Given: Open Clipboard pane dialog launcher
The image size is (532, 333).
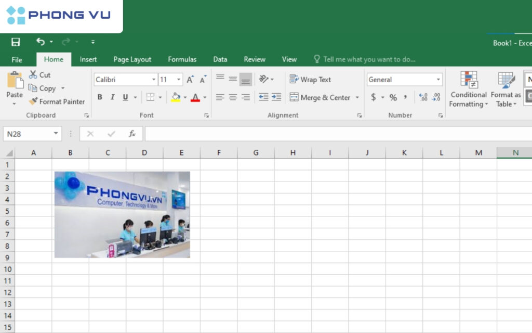Looking at the screenshot, I should click(x=87, y=116).
